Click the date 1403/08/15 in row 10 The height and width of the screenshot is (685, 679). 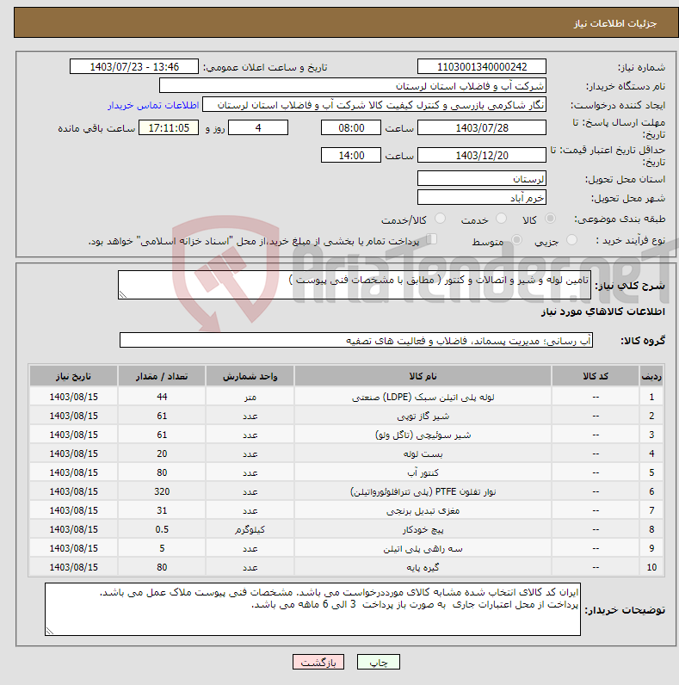pyautogui.click(x=73, y=567)
